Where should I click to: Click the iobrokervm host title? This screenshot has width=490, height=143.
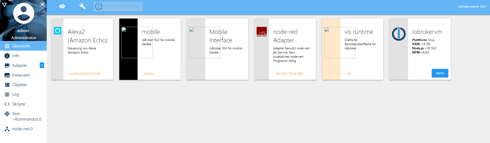(427, 32)
